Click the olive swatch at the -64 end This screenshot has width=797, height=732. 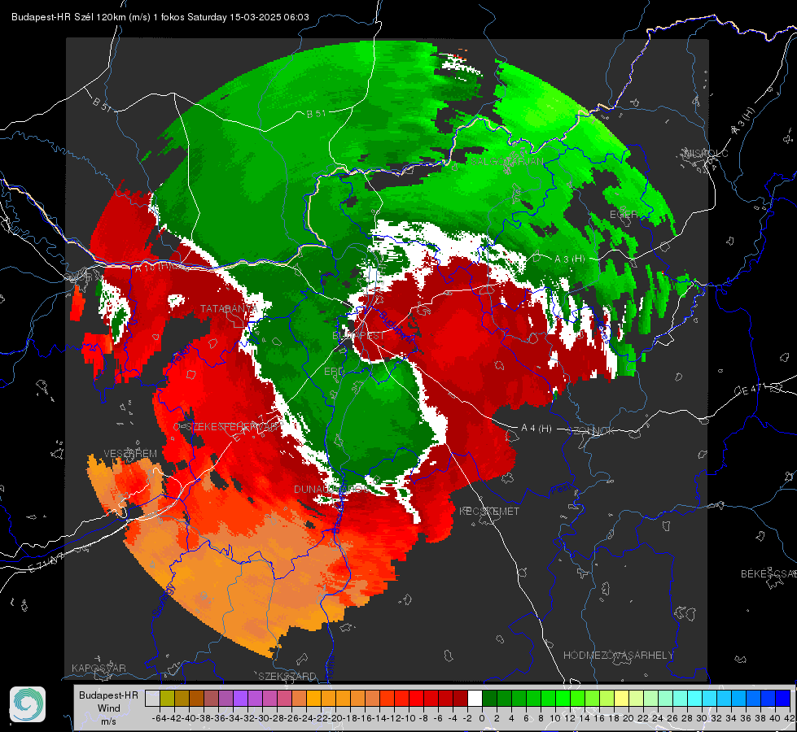[167, 699]
